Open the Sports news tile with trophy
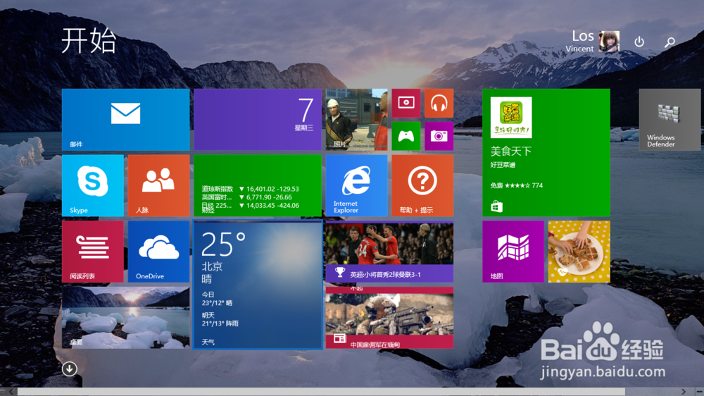This screenshot has width=704, height=396. point(390,252)
